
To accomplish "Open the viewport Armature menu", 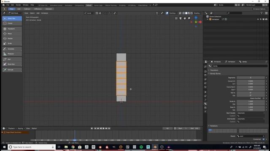I will click(45, 13).
